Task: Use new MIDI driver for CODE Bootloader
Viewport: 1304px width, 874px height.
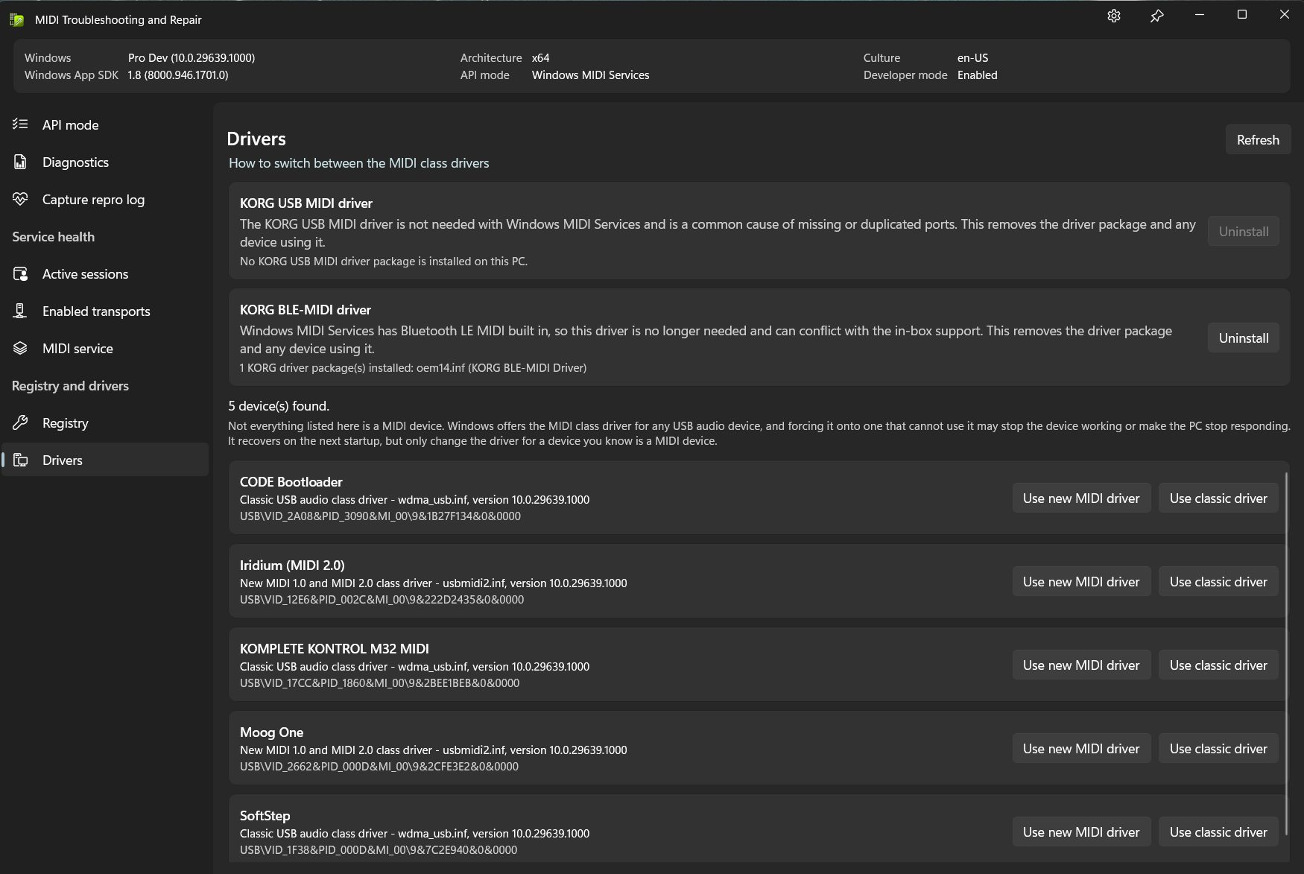Action: coord(1081,498)
